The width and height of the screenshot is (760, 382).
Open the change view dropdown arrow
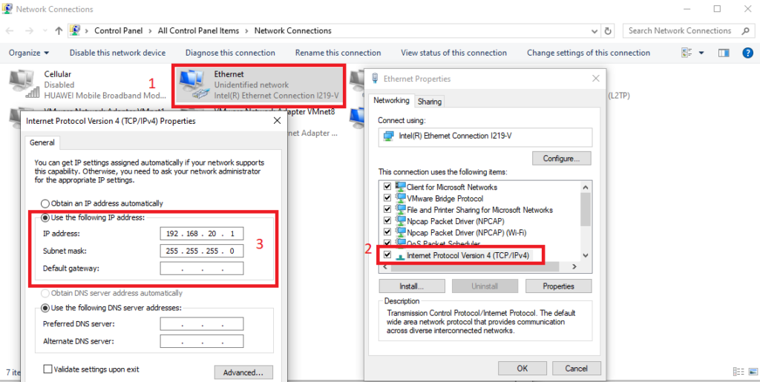pyautogui.click(x=702, y=53)
